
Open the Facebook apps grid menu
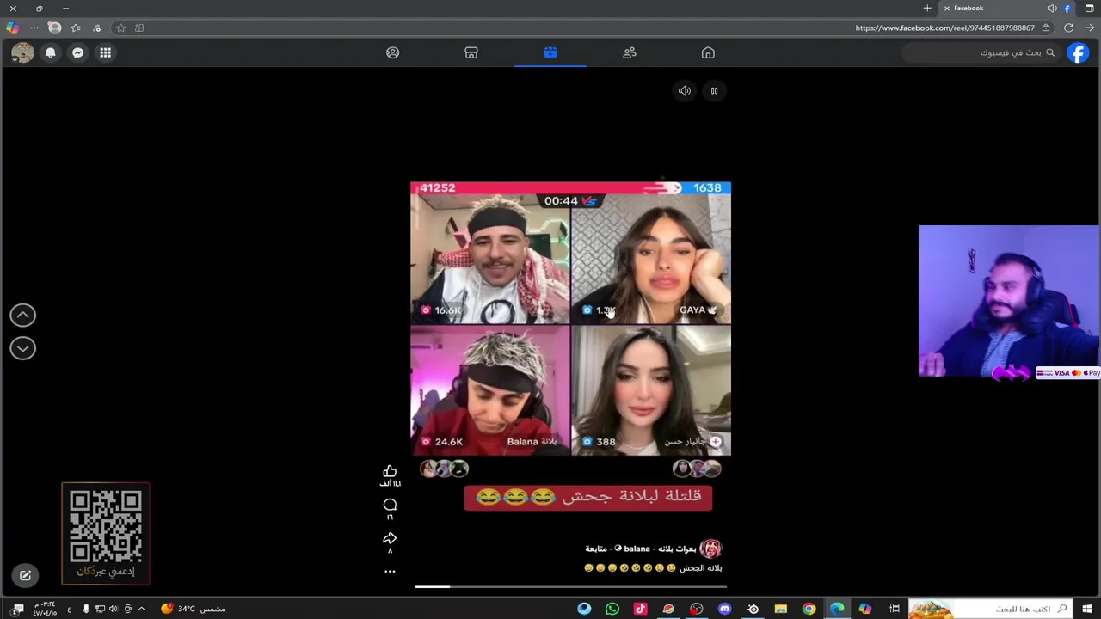coord(105,52)
